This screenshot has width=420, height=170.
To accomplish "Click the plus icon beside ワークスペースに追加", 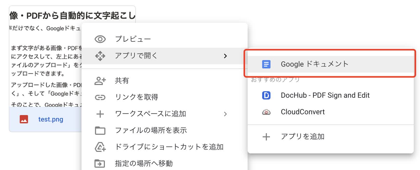I will pyautogui.click(x=100, y=114).
